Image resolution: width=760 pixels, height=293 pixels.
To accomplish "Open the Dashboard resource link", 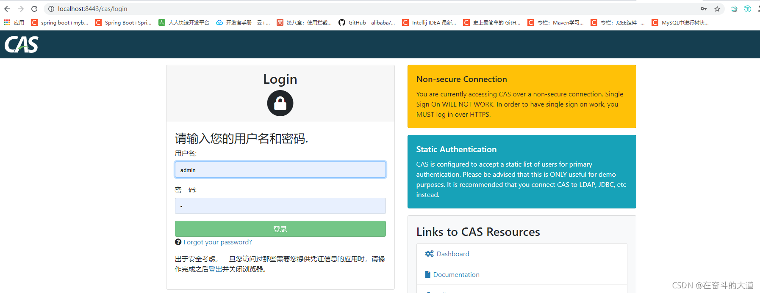I will point(452,254).
